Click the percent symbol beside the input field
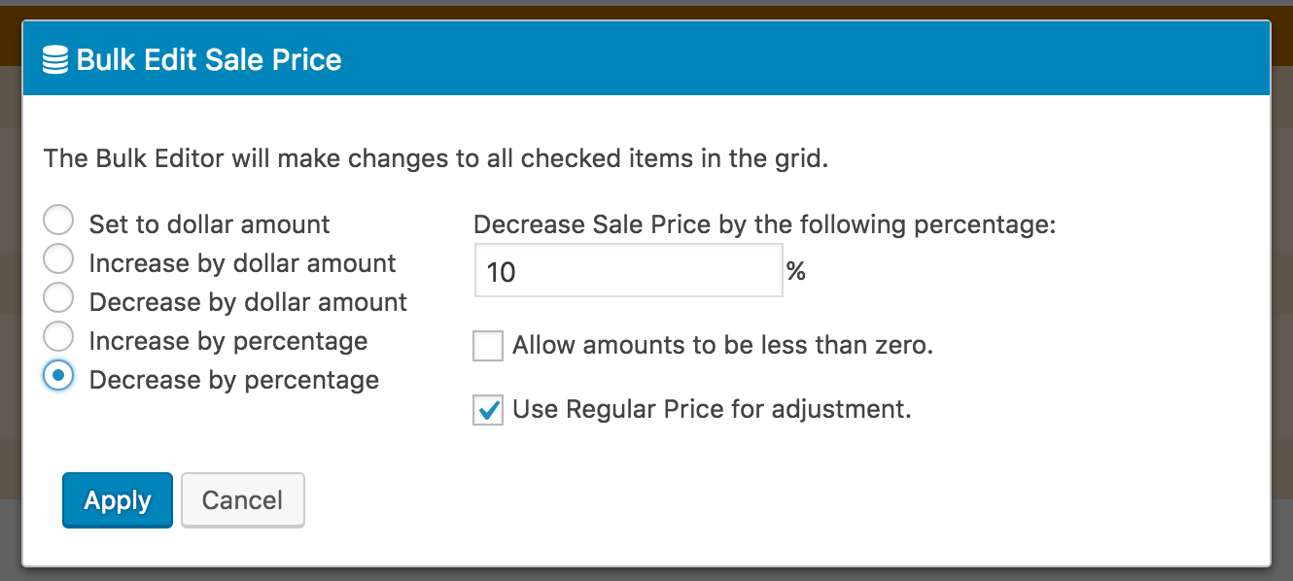 (796, 271)
